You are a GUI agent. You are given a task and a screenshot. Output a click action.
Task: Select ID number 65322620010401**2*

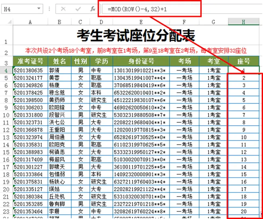[x=141, y=93]
